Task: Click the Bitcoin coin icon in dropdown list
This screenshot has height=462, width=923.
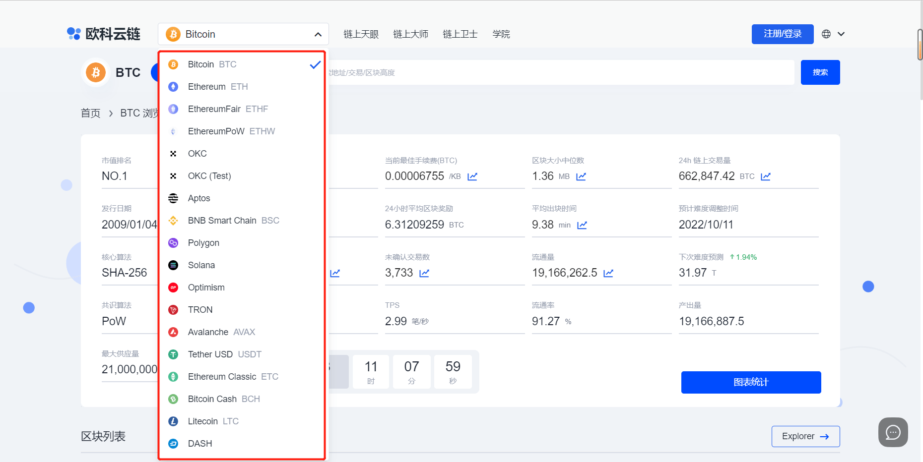Action: point(173,64)
